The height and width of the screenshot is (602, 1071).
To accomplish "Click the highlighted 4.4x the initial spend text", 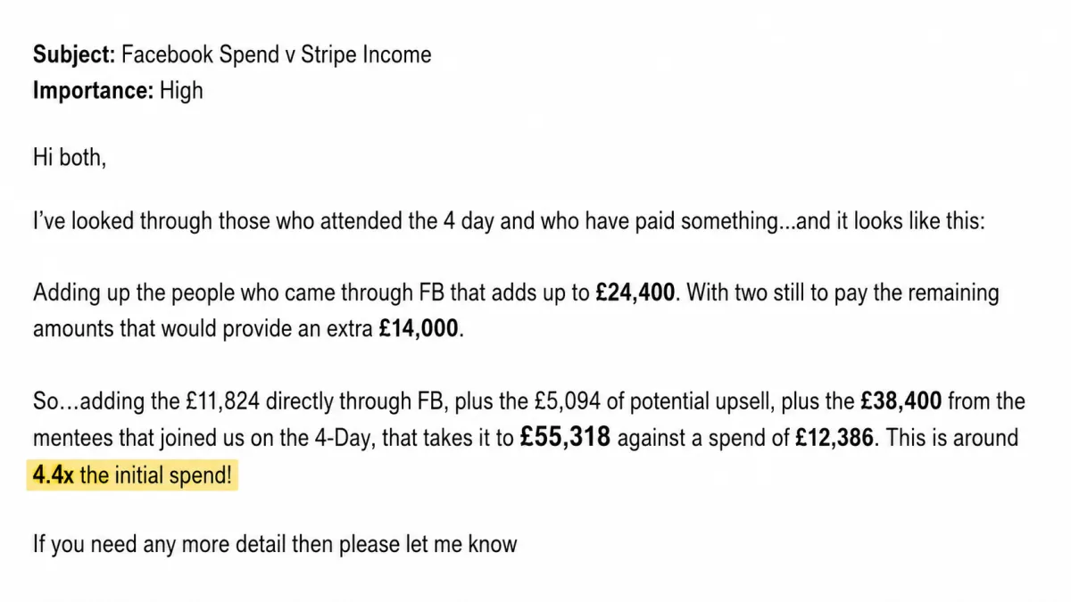I will point(132,475).
